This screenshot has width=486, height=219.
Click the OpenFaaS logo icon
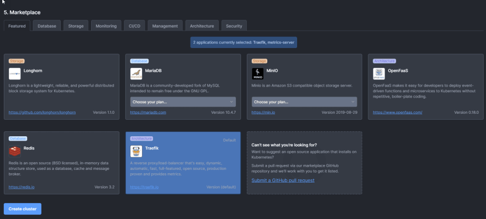(379, 74)
